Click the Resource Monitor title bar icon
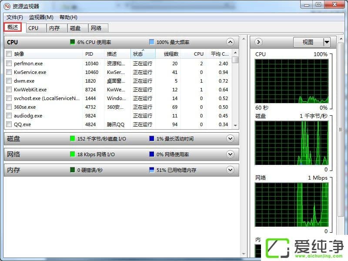Screen dimensions: 348x261 click(6, 5)
